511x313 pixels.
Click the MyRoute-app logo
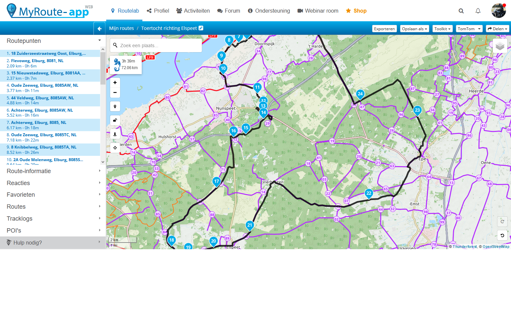(50, 11)
